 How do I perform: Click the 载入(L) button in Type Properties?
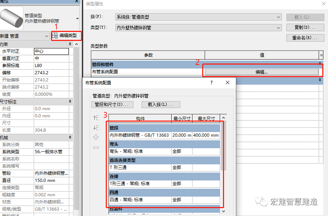pyautogui.click(x=305, y=17)
